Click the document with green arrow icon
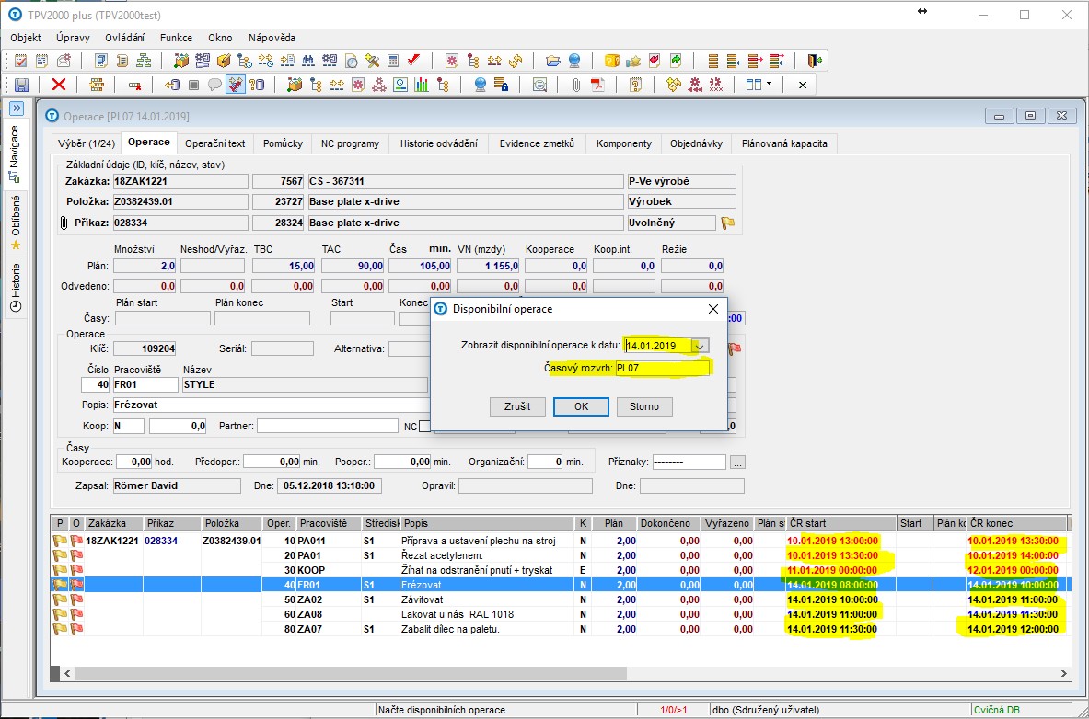 pos(676,61)
